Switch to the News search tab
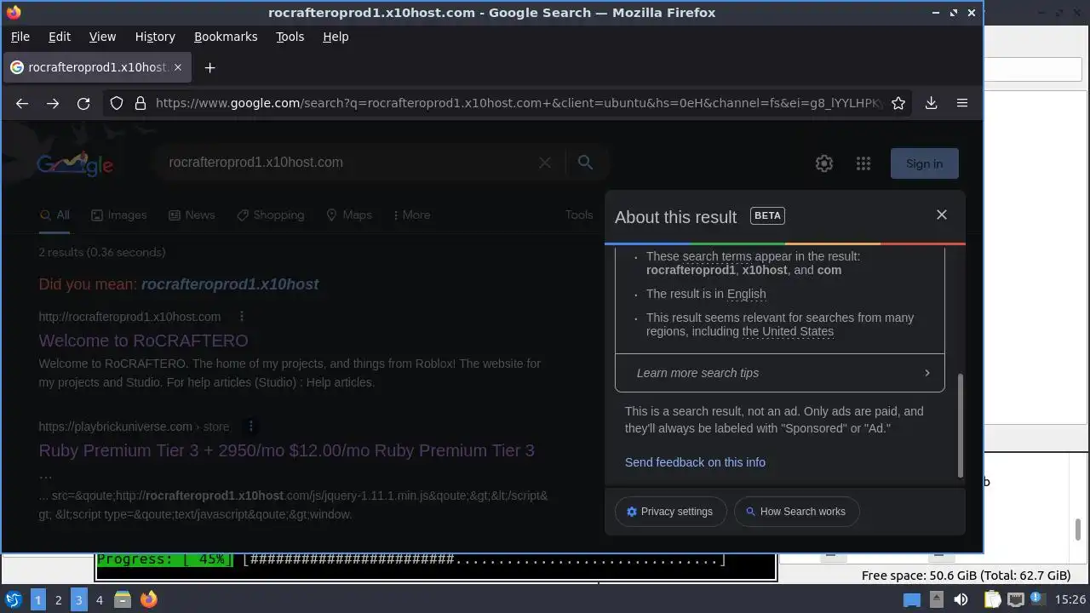Screen dimensions: 1090x613 point(192,215)
